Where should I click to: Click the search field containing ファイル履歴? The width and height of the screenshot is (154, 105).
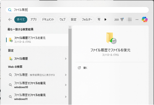(77, 10)
